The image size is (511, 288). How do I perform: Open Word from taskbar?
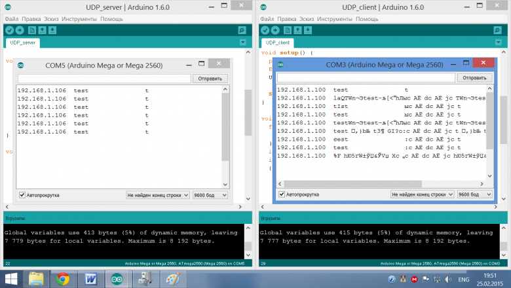[90, 279]
